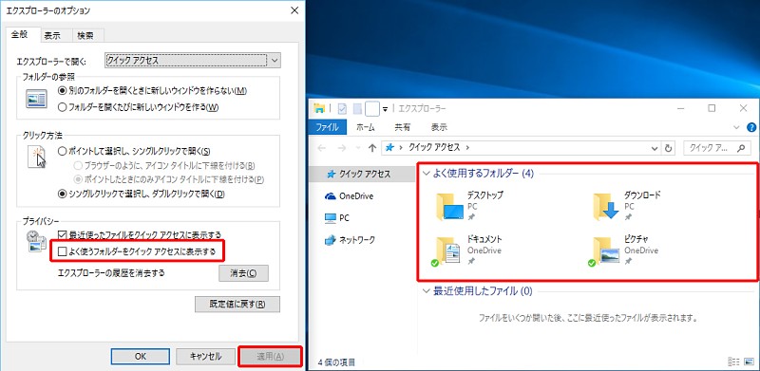This screenshot has width=760, height=371.
Task: Click the address bar star icon
Action: click(389, 148)
